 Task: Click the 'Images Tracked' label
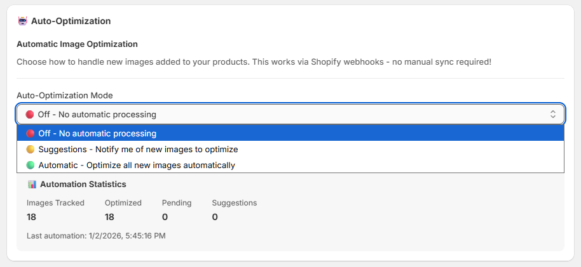pyautogui.click(x=55, y=203)
